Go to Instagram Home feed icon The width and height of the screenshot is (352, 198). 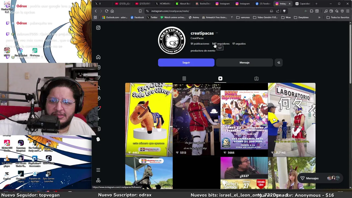click(98, 57)
